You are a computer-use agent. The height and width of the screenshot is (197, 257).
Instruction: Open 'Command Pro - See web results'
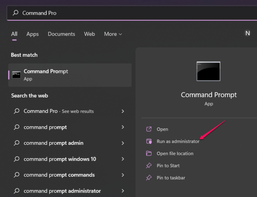(x=59, y=111)
